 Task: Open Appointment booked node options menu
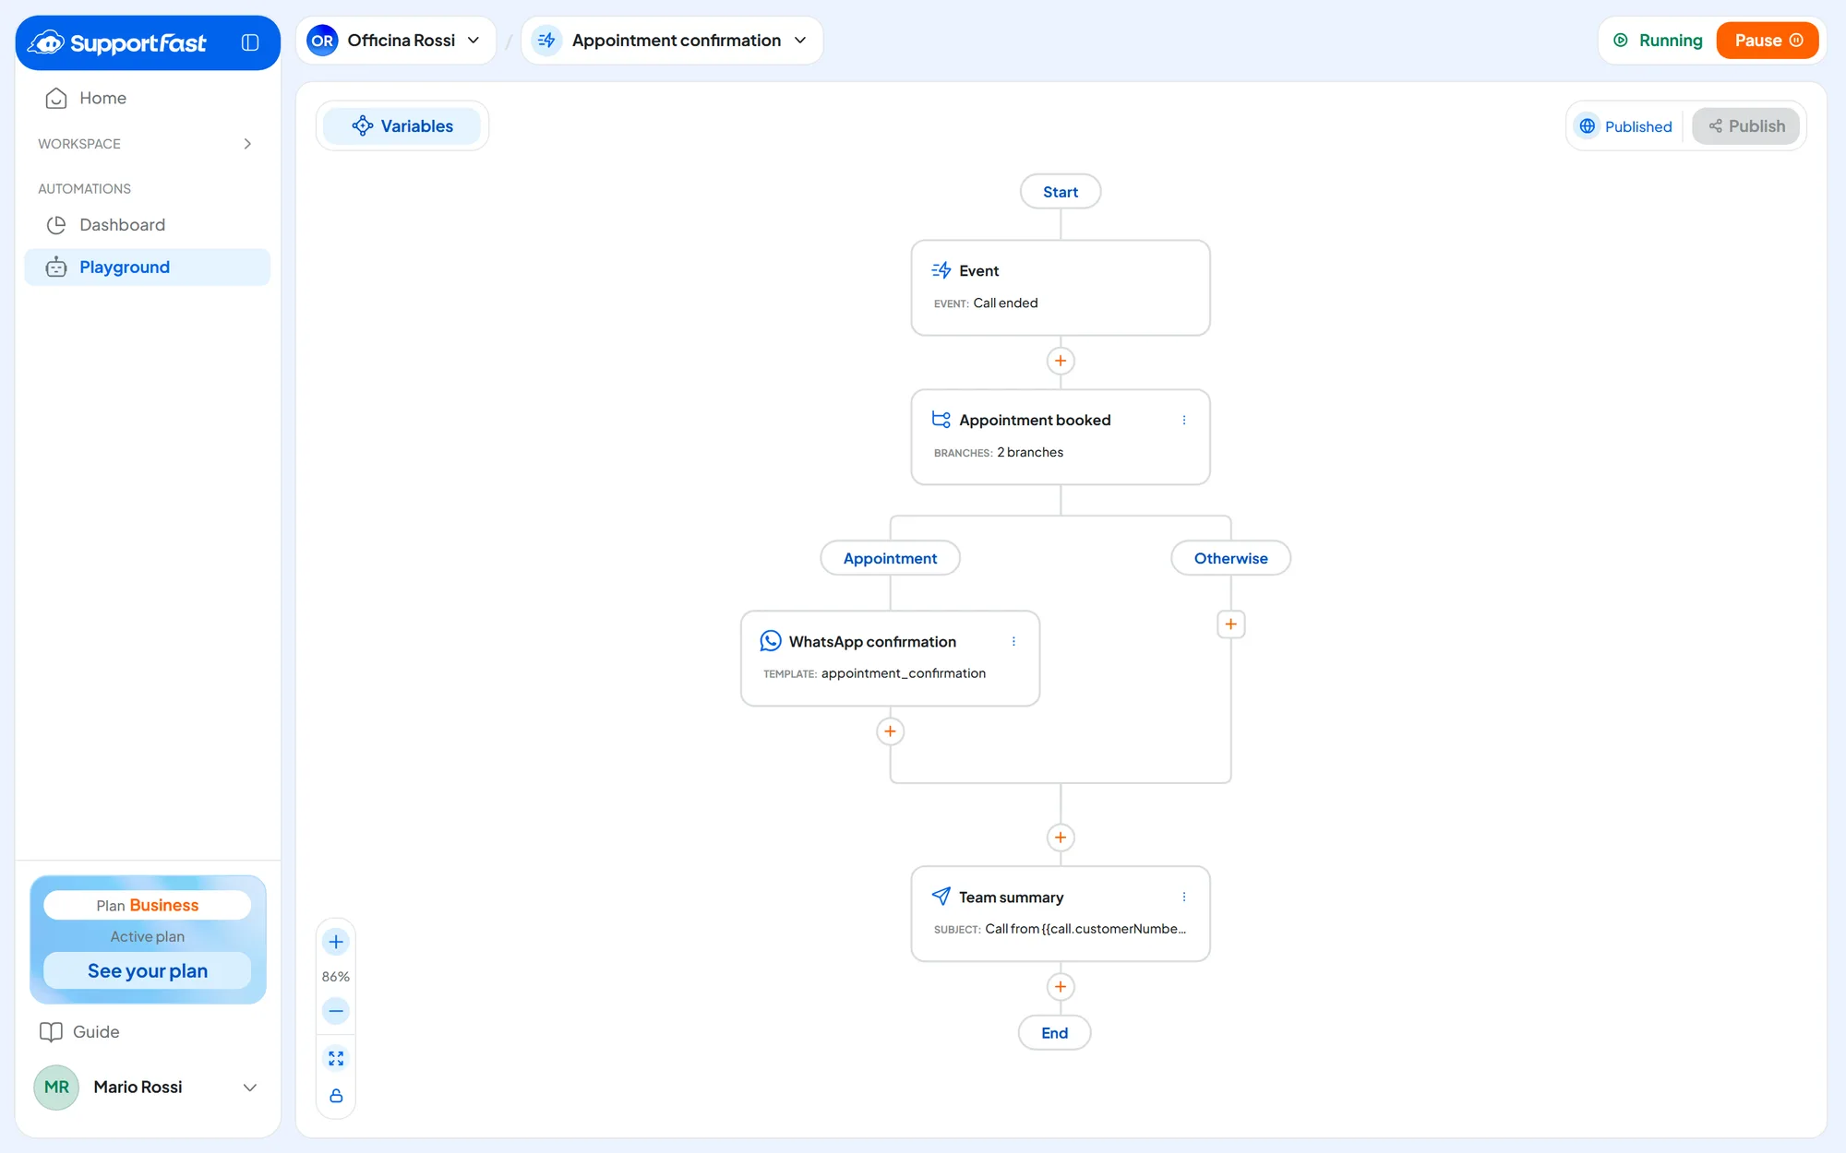[x=1184, y=420]
